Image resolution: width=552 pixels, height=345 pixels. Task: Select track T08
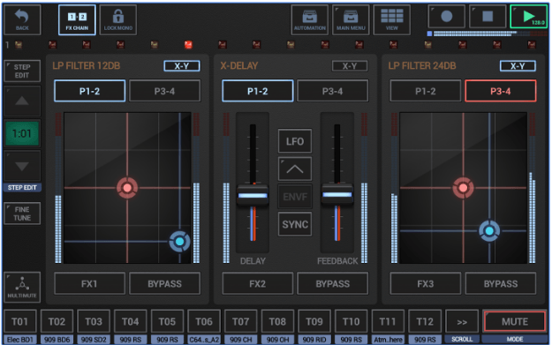click(x=277, y=321)
